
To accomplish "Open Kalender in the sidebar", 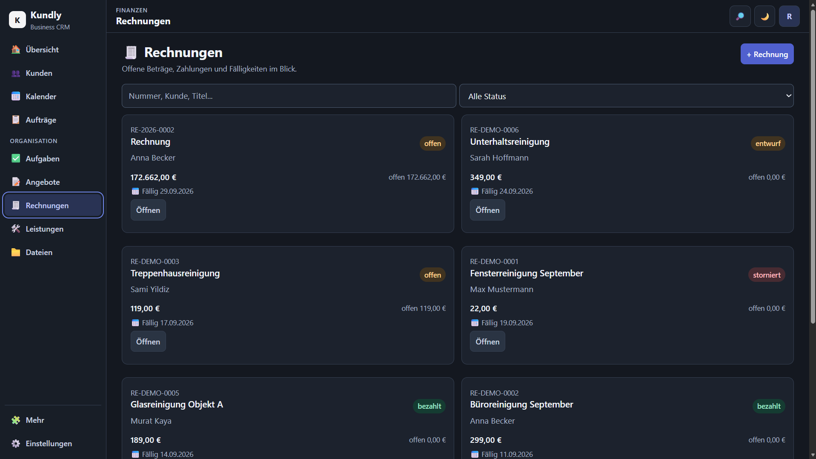I will [53, 97].
